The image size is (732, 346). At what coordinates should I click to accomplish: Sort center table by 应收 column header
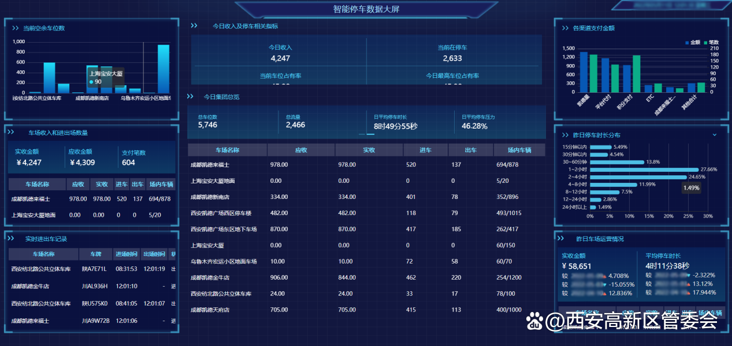click(x=300, y=150)
